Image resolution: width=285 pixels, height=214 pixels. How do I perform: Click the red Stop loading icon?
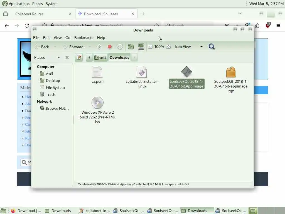click(x=110, y=47)
